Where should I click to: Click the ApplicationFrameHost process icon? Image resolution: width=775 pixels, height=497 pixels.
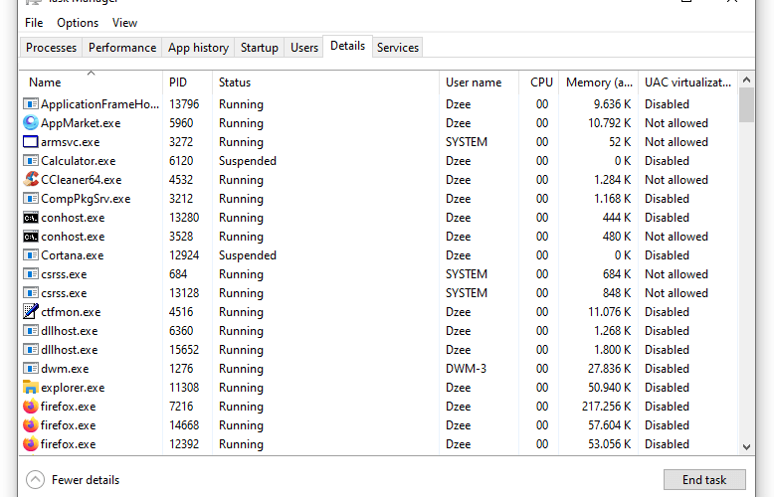click(x=31, y=103)
